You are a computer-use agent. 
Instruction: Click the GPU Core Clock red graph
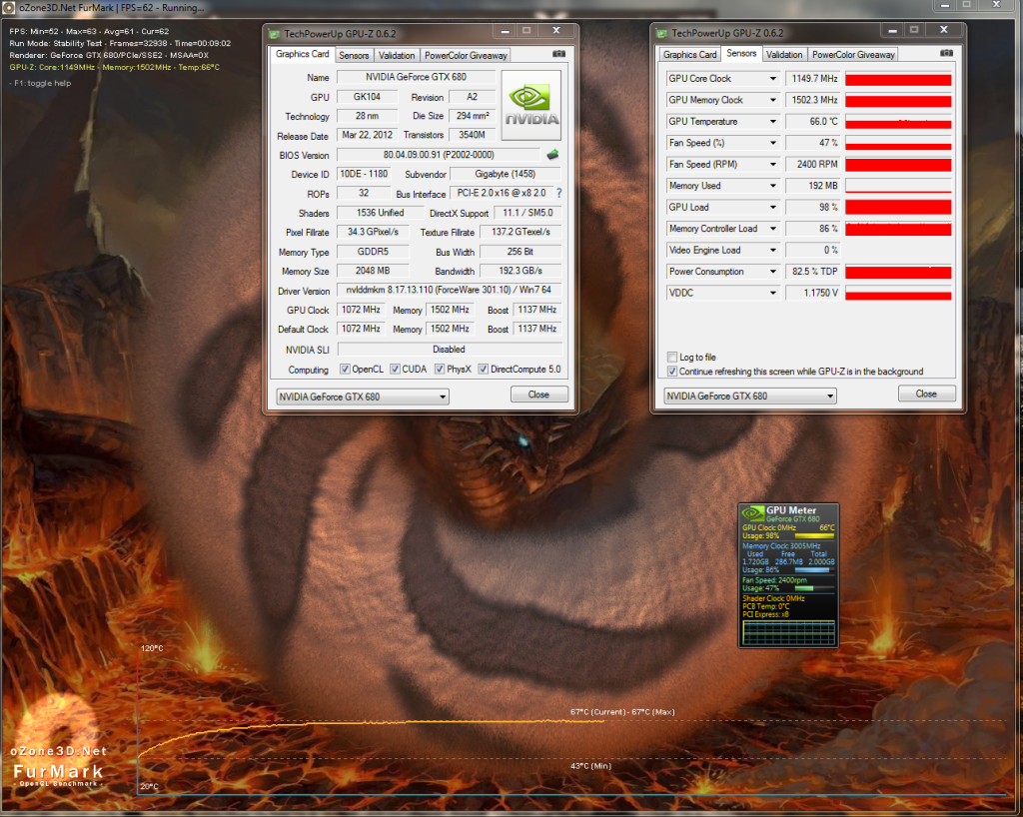tap(898, 78)
